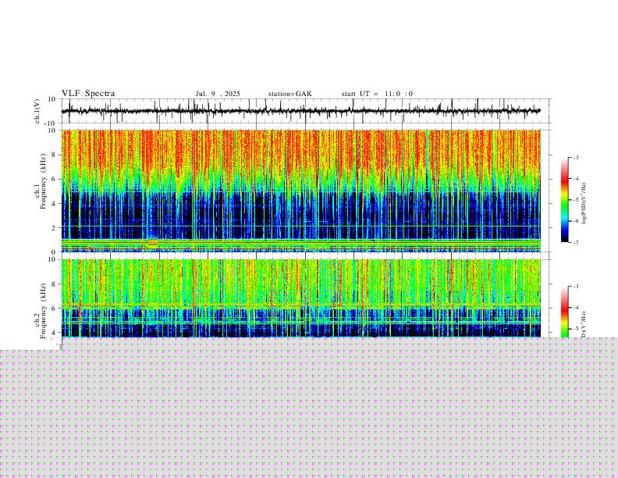
Task: Click the "2" kHz tick on ch.1 axis
Action: click(x=54, y=227)
